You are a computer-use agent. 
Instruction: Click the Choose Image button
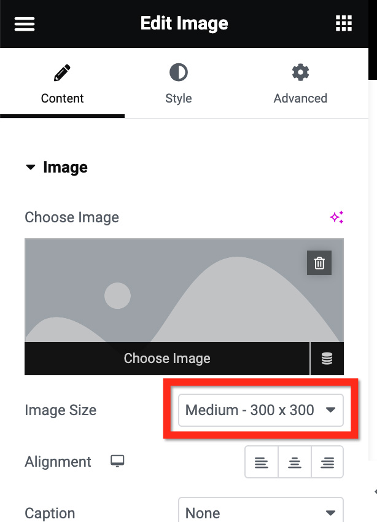pos(166,359)
